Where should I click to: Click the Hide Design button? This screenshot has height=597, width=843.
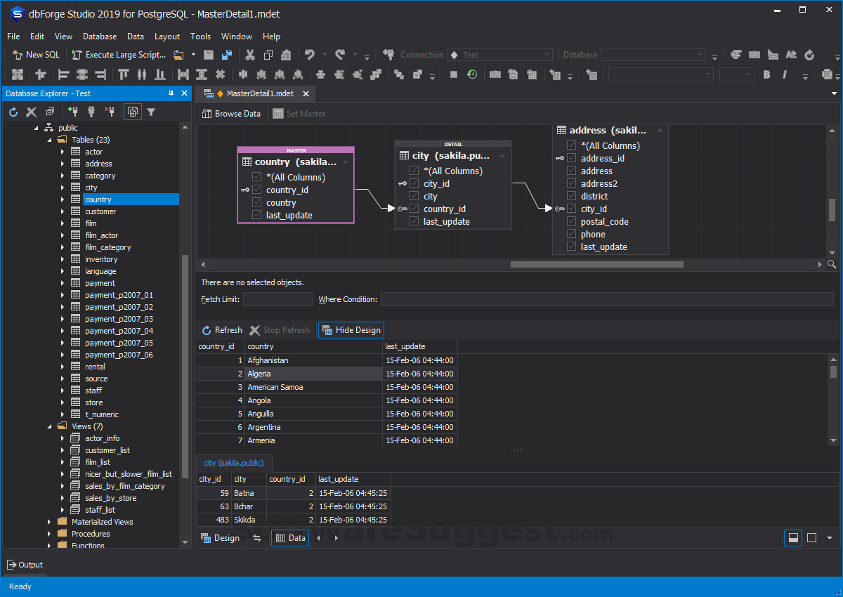[x=351, y=329]
